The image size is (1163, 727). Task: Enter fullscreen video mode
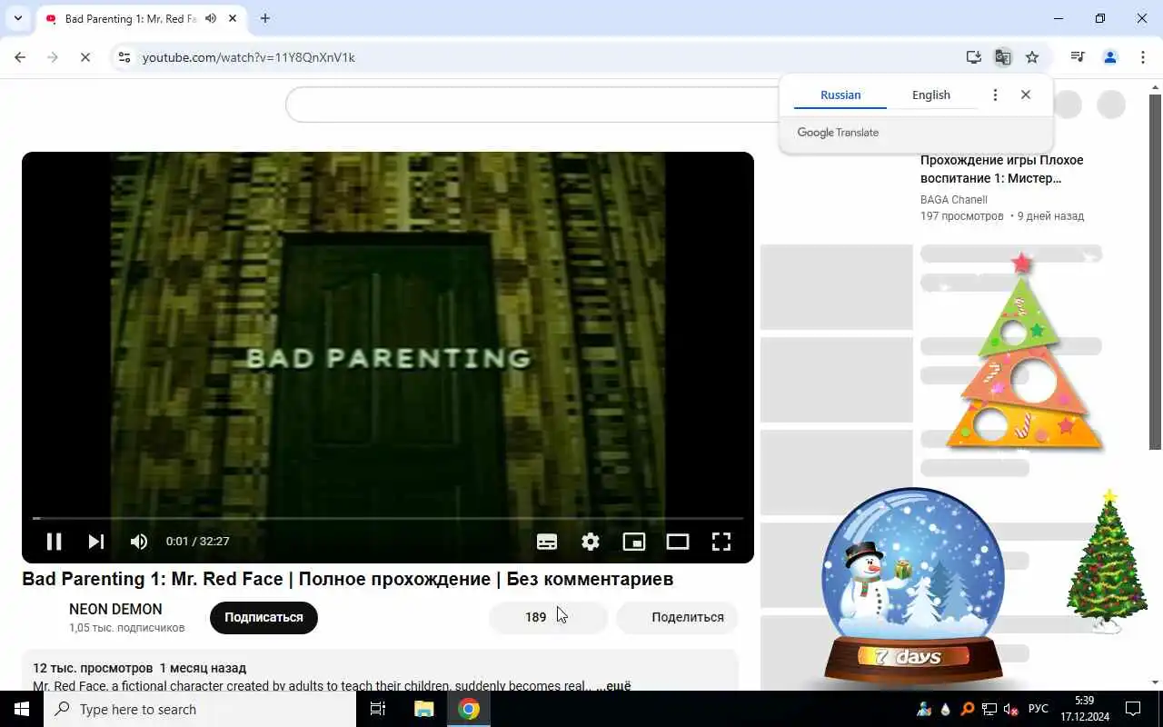pos(721,542)
